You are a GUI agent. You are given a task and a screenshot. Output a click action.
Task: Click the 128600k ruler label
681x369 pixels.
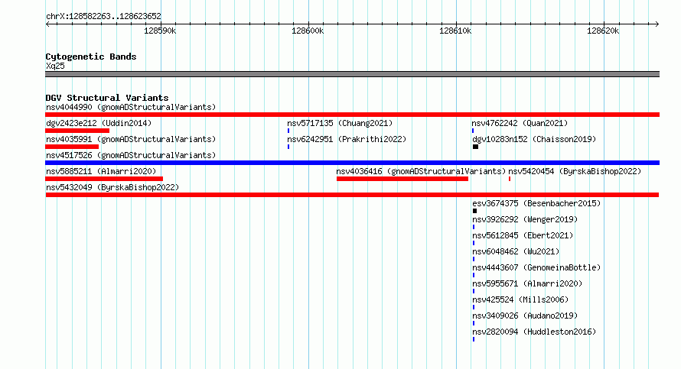coord(308,31)
